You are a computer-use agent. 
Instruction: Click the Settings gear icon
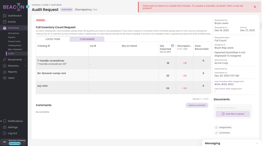pyautogui.click(x=5, y=127)
